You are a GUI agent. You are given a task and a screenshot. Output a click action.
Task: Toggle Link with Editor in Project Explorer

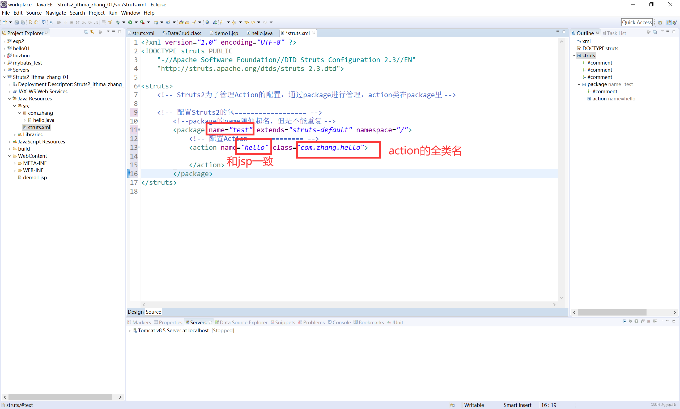point(92,32)
